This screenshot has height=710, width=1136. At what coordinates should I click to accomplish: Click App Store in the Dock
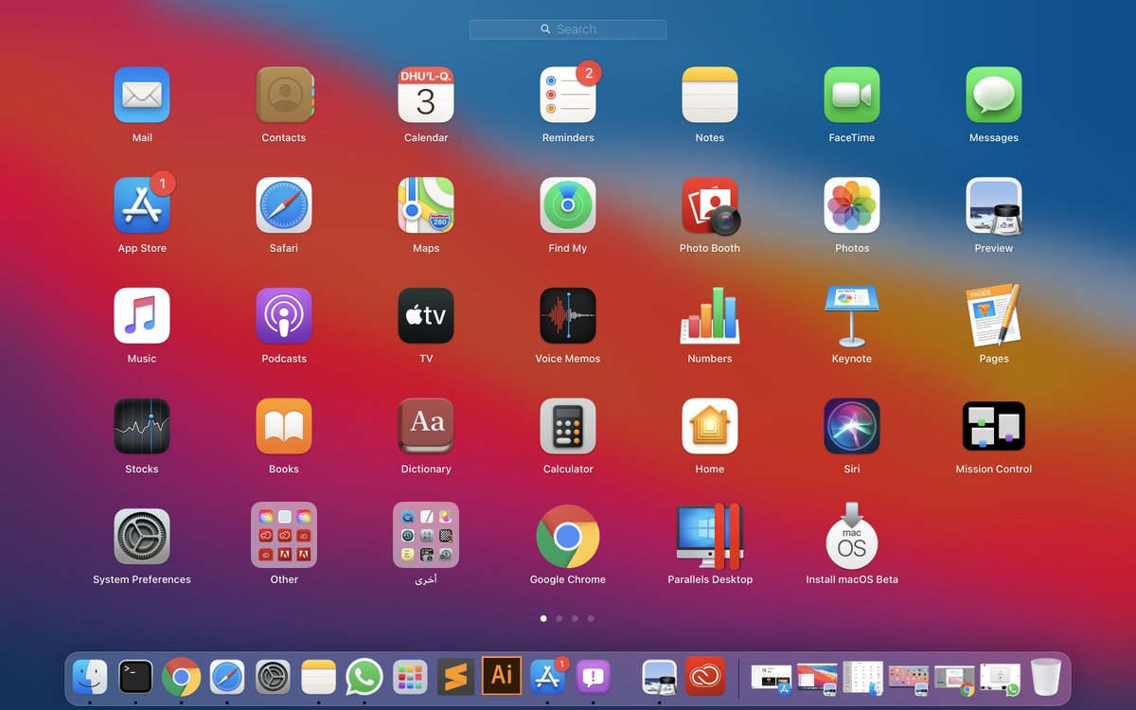coord(548,677)
